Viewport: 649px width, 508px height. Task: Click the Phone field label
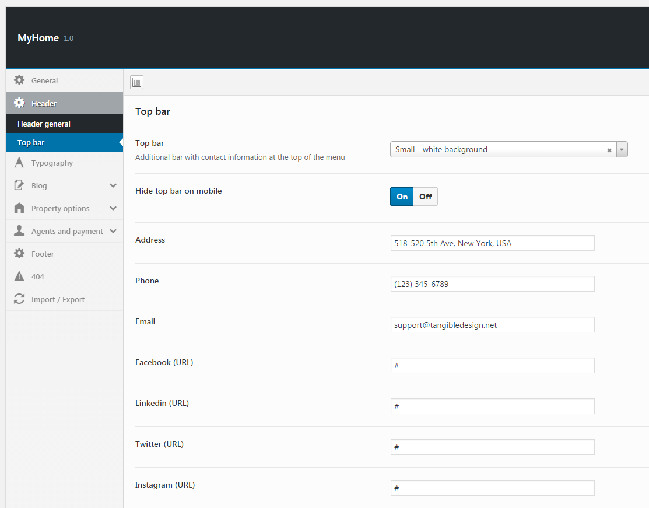click(147, 281)
